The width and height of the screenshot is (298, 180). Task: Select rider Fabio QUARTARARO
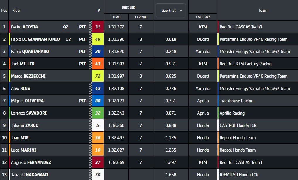coord(30,52)
